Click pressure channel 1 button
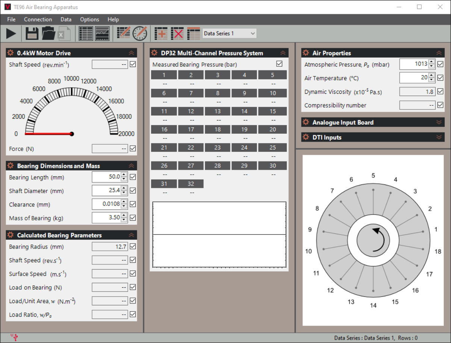451x343 pixels. (164, 75)
